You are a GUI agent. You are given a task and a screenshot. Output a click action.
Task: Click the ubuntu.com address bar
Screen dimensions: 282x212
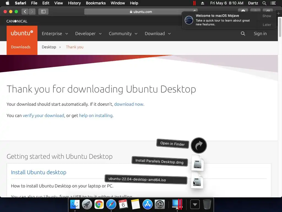pos(141,12)
